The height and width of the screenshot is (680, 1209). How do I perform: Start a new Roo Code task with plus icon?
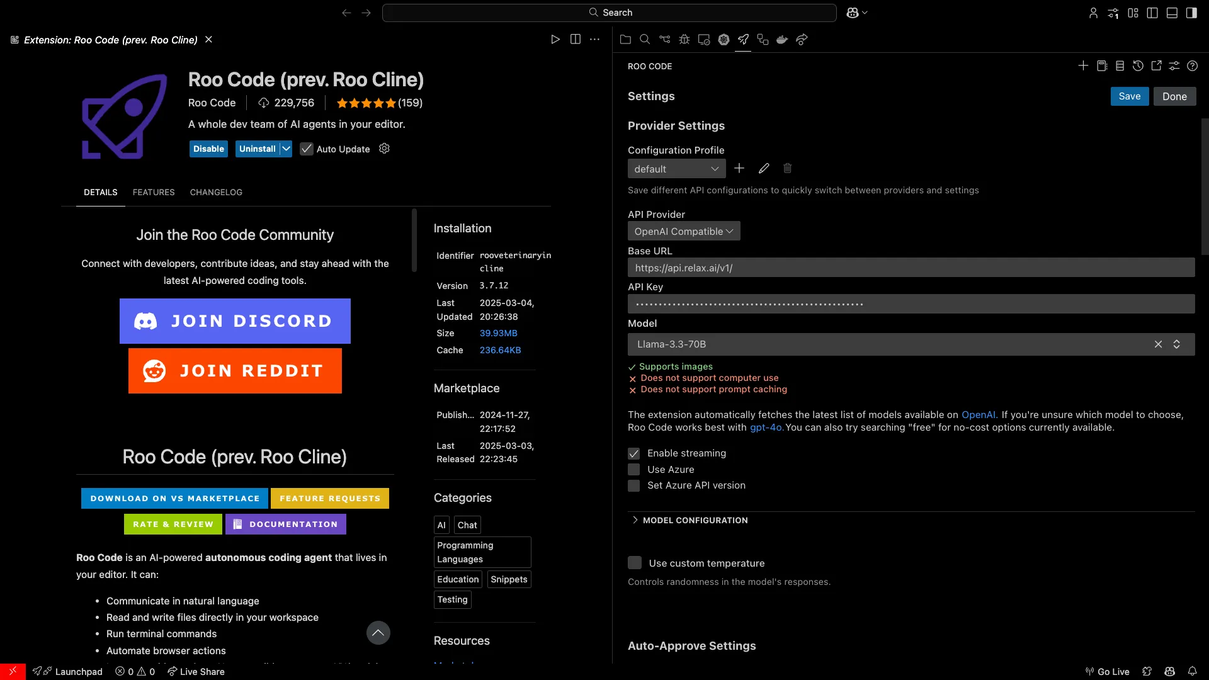click(x=1083, y=66)
